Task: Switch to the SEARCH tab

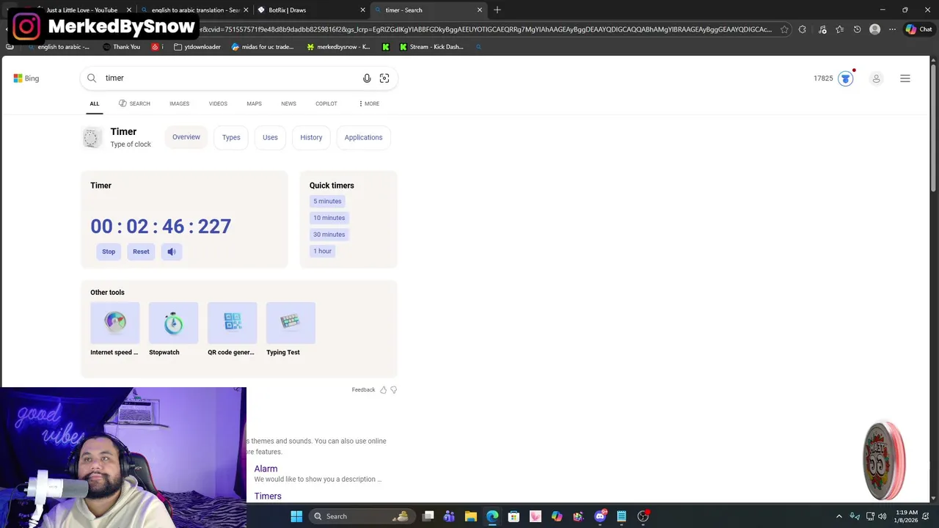Action: (x=134, y=103)
